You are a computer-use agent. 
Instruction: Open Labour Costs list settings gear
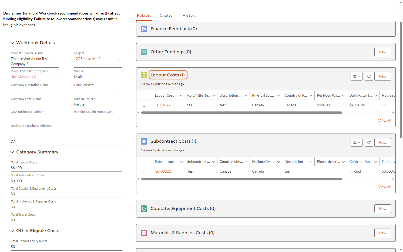(356, 76)
